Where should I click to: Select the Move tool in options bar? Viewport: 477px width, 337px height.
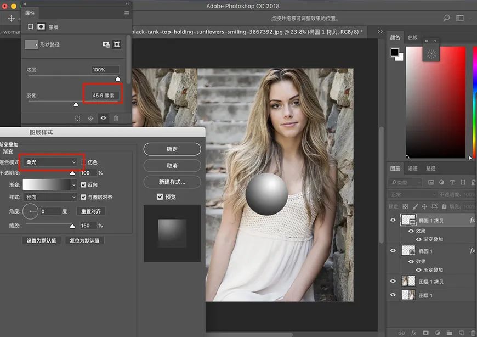tap(12, 19)
